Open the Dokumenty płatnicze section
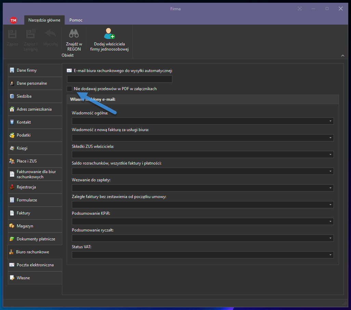 click(35, 239)
